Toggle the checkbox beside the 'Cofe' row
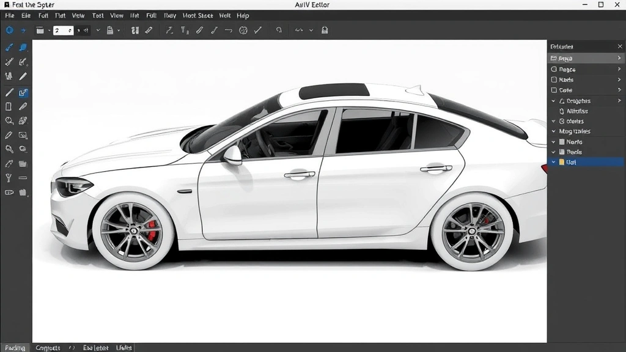The image size is (626, 352). coord(554,90)
